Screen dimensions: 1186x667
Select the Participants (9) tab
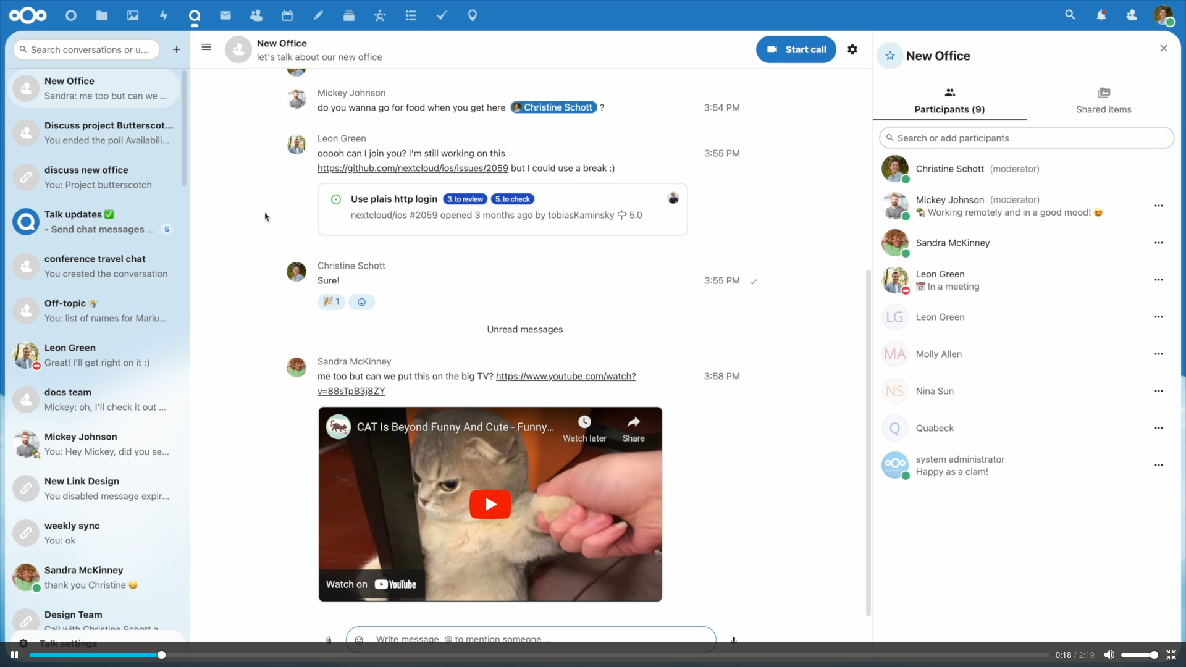(x=949, y=101)
